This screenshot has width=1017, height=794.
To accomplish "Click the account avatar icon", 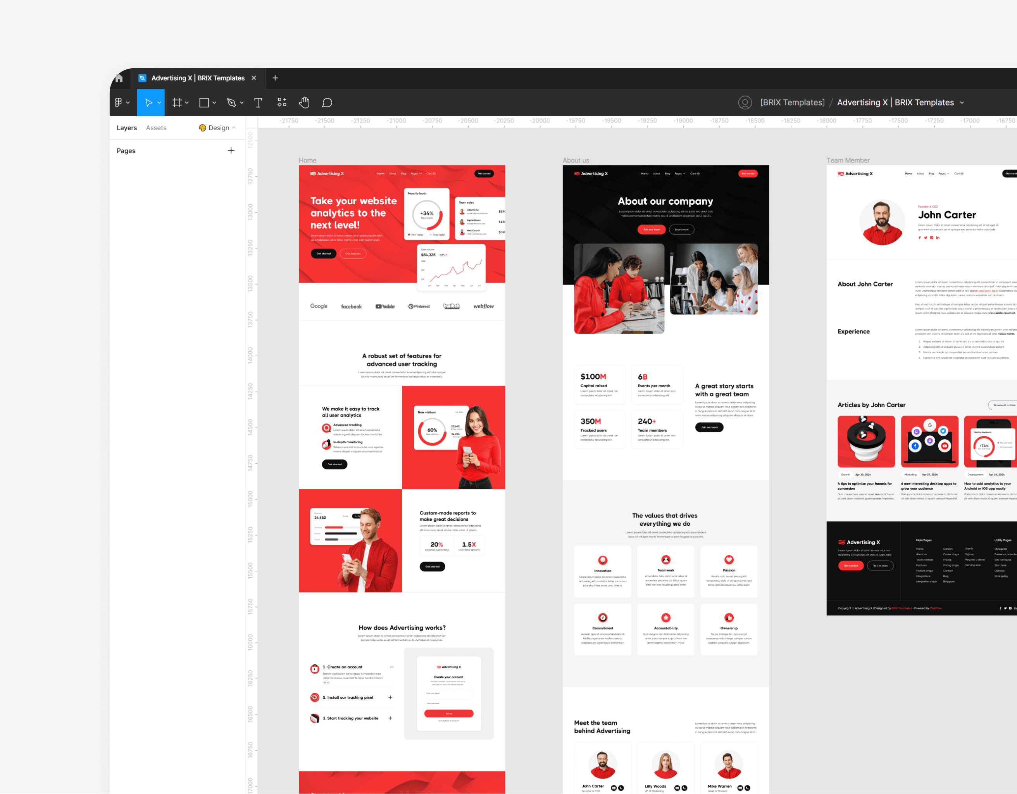I will (x=745, y=102).
